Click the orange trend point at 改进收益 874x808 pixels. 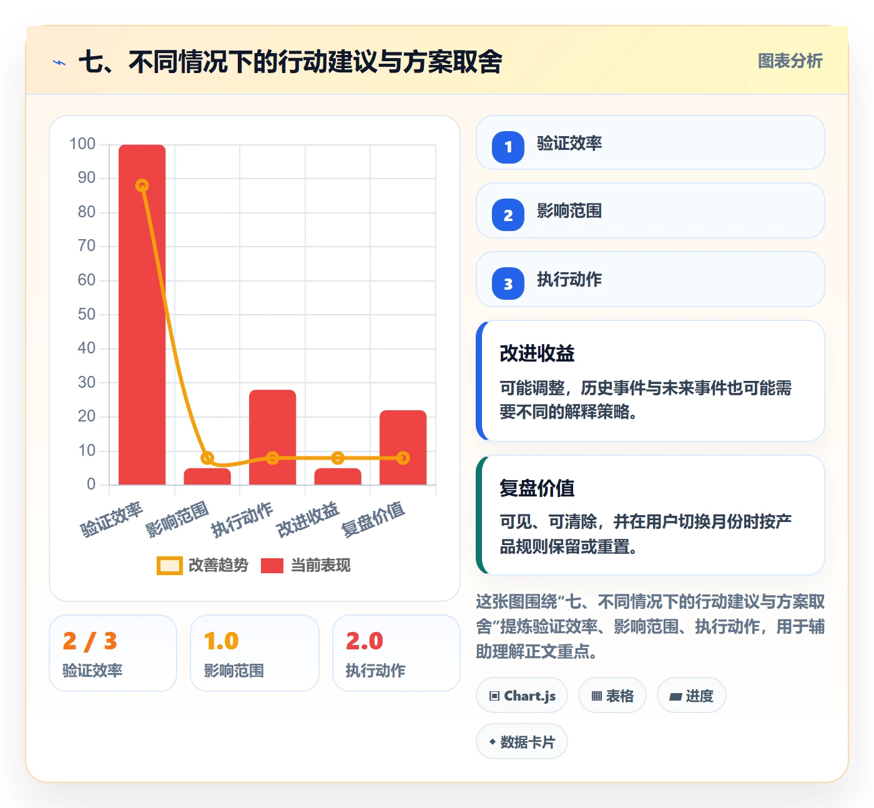[338, 458]
